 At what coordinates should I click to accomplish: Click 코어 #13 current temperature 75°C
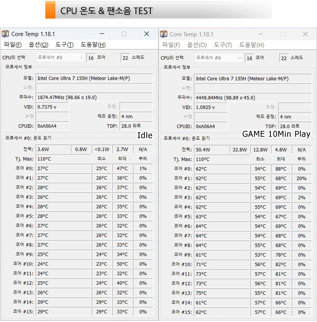pos(222,293)
